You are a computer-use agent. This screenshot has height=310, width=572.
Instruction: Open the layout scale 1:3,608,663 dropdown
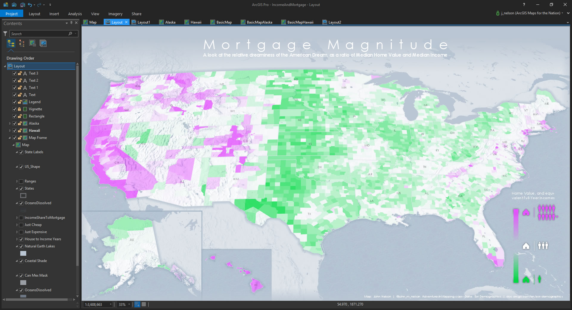(111, 304)
